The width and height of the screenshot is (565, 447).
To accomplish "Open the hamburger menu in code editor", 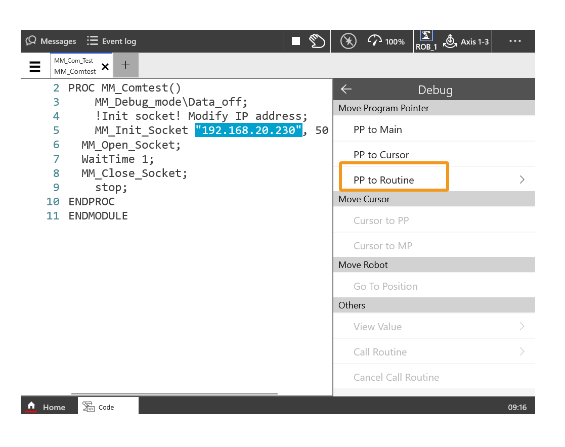I will pos(35,66).
